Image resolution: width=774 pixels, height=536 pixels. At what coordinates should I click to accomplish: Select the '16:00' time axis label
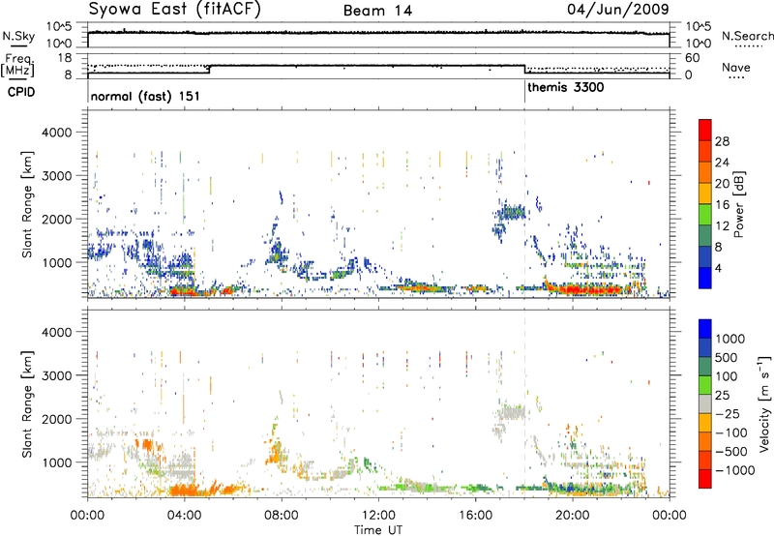pos(475,516)
